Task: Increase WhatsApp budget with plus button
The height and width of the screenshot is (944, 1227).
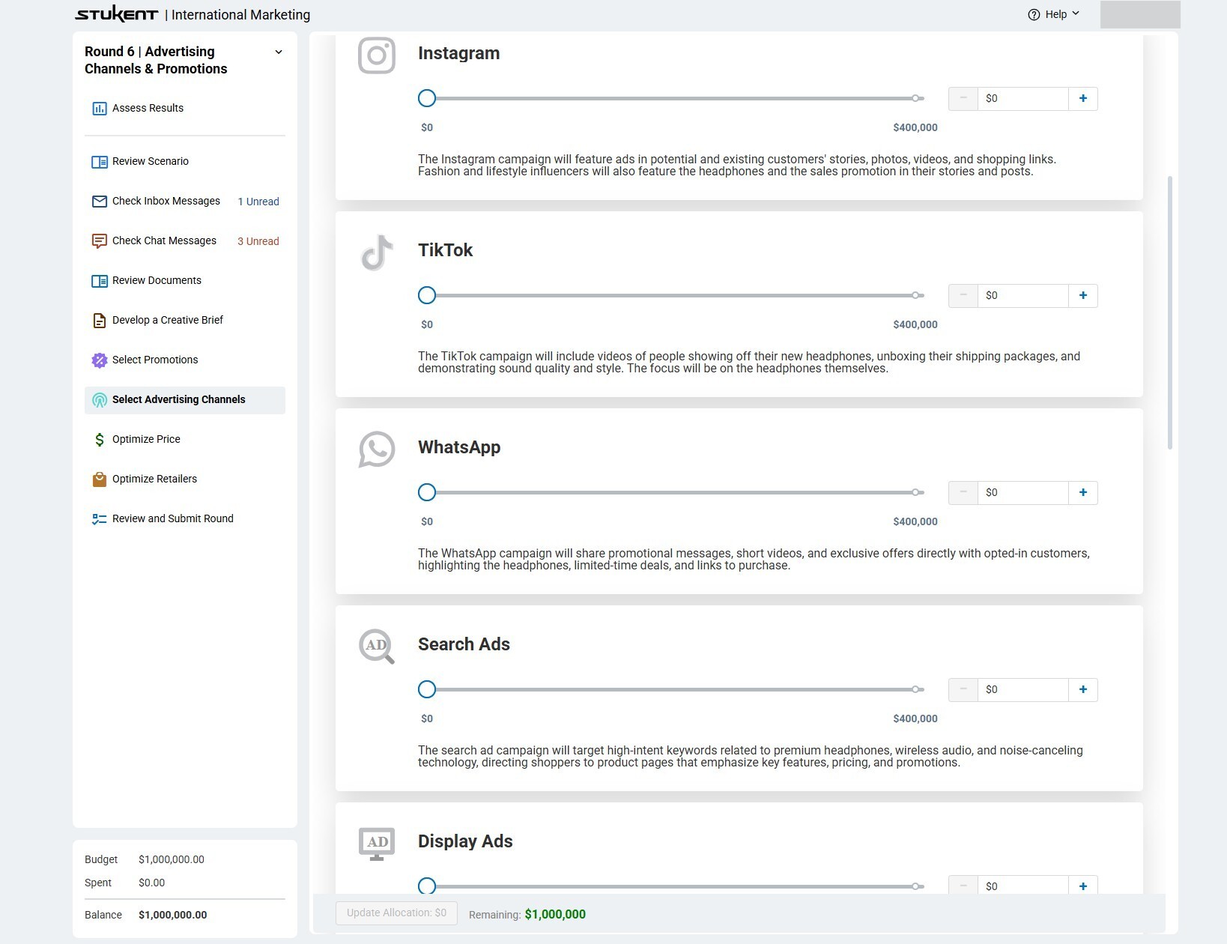Action: click(1083, 493)
